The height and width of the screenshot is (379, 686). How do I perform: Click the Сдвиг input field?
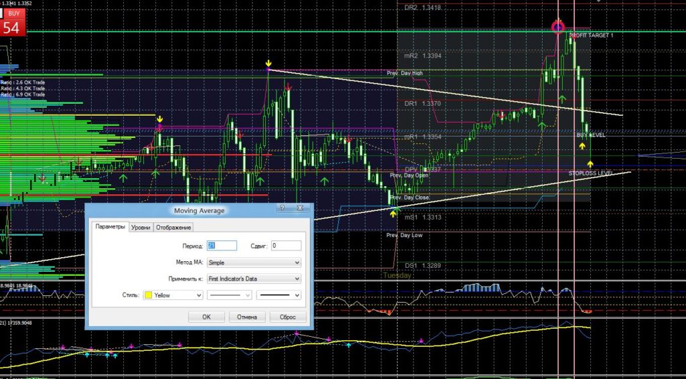286,246
